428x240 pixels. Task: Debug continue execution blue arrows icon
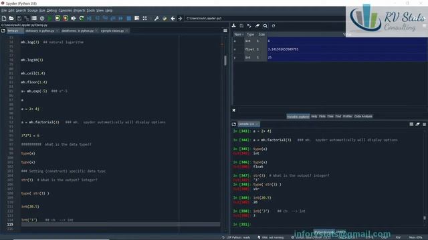point(120,18)
